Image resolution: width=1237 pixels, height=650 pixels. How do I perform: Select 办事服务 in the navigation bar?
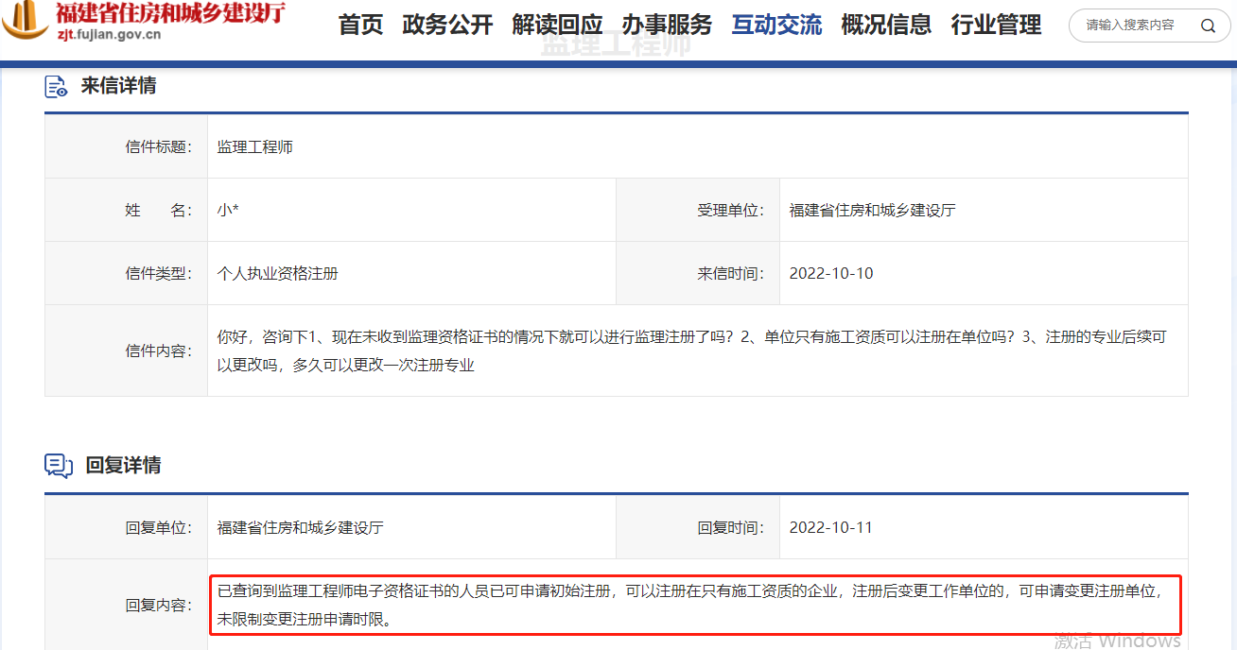[x=667, y=26]
